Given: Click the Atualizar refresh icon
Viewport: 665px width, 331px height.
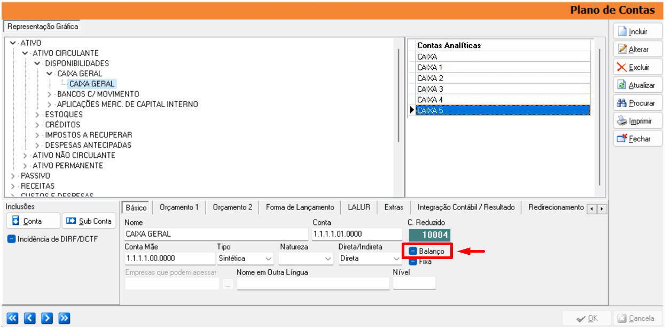Looking at the screenshot, I should (x=622, y=85).
